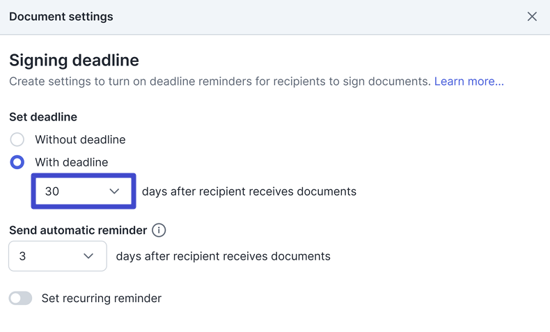Click the Send automatic reminder label
Screen dimensions: 550x332
point(78,230)
